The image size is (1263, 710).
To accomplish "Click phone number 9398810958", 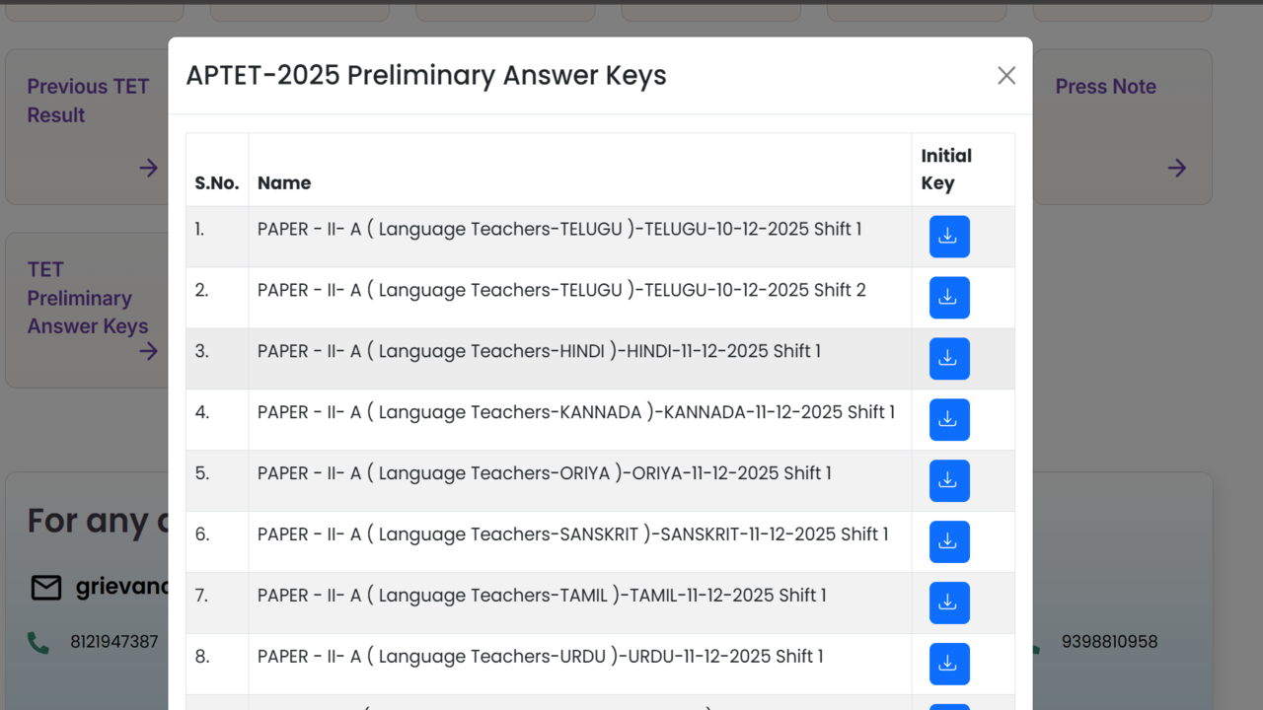I will (1109, 642).
